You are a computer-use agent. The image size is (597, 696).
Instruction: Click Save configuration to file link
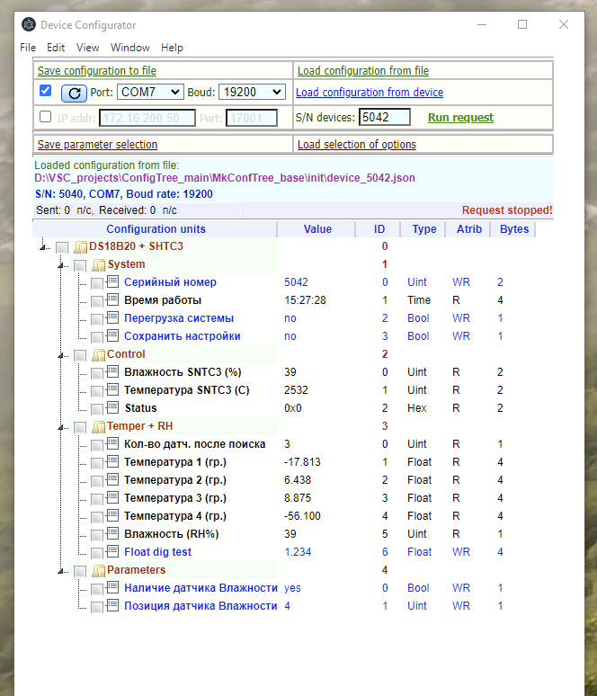(97, 71)
